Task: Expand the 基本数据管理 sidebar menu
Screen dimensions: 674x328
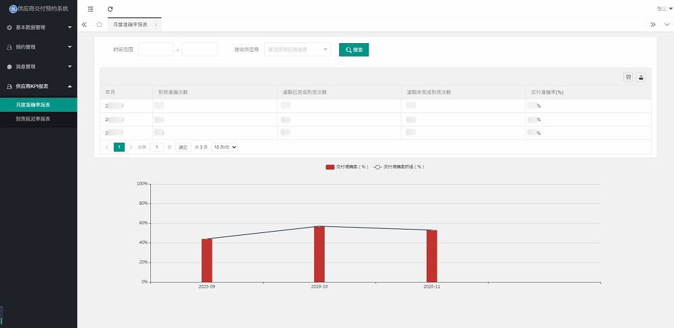Action: pyautogui.click(x=38, y=28)
